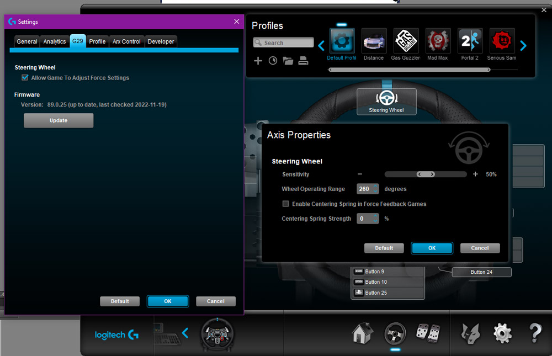This screenshot has height=356, width=552.
Task: Choose the Gas Guzzlers profile icon
Action: point(406,40)
